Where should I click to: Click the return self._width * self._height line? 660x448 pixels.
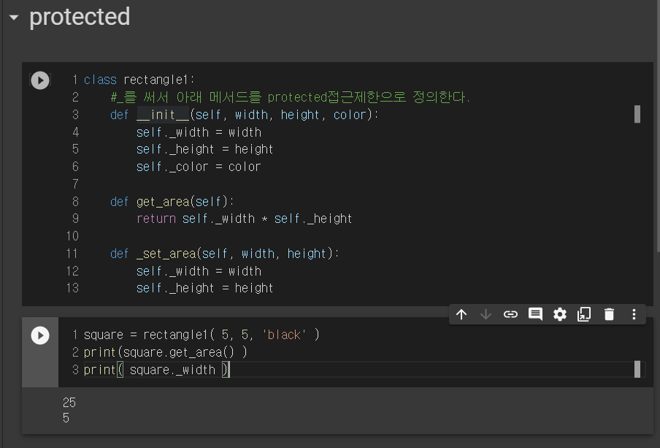244,219
